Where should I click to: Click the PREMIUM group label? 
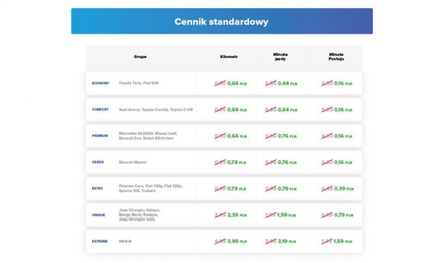tap(100, 136)
